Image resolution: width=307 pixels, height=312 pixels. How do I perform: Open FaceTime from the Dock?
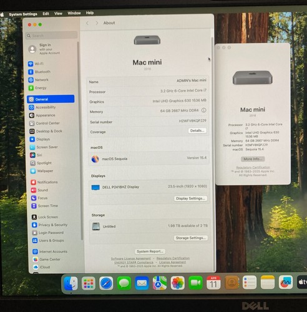coord(195,283)
